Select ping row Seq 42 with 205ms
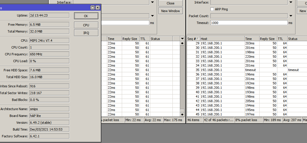Screen dimensions: 307x143 pos(247,101)
